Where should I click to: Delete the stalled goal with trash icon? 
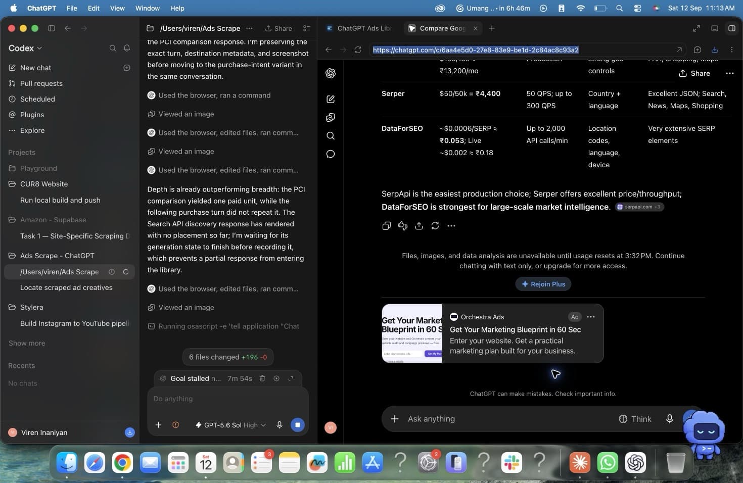262,378
